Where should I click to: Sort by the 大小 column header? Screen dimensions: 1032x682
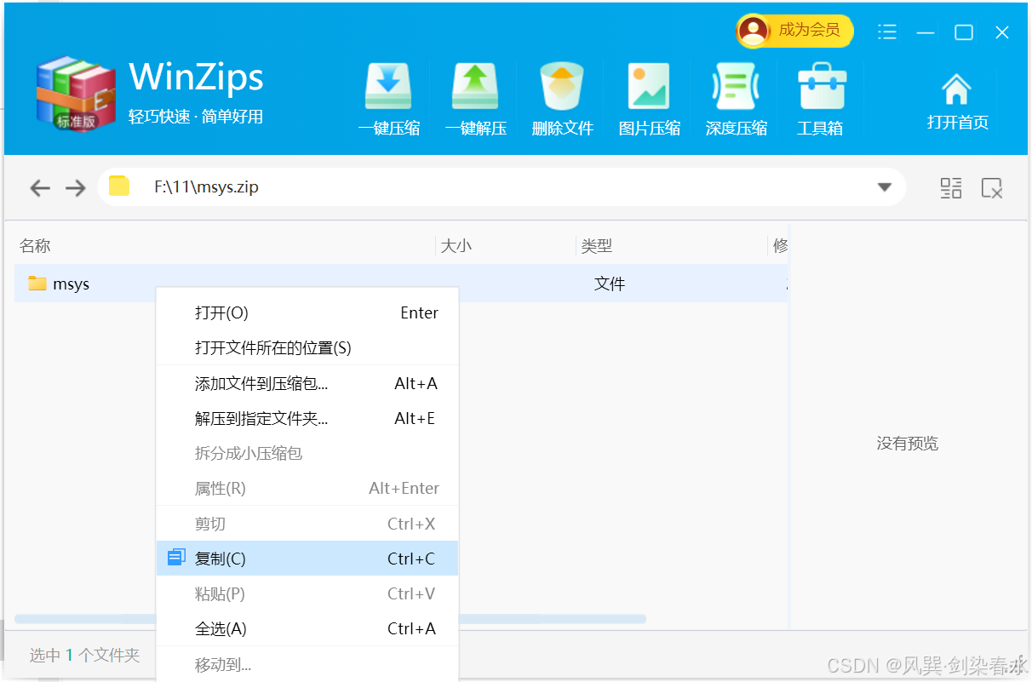point(456,246)
